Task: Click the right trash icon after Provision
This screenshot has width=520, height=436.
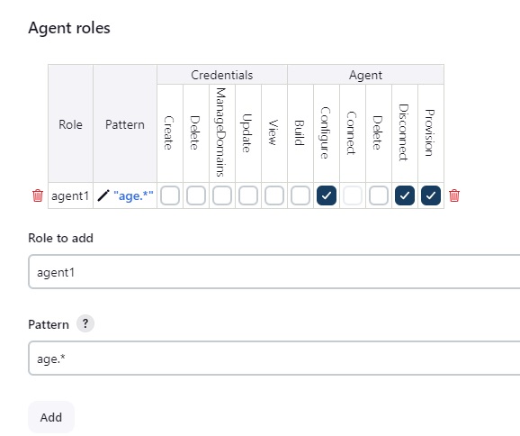Action: click(x=454, y=195)
